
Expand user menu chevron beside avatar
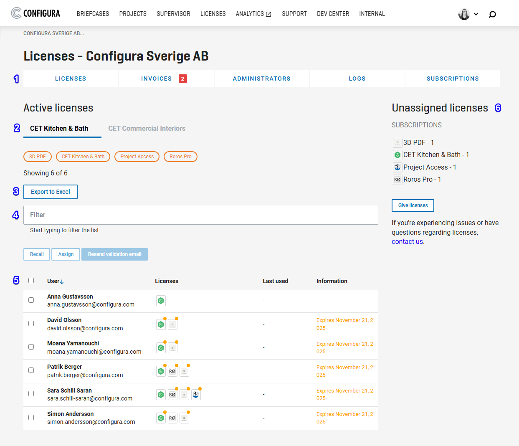476,14
